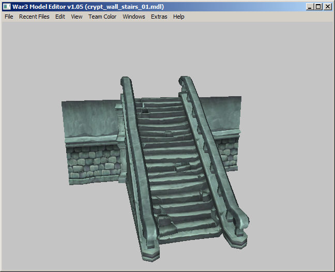Click the War3 Model Editor title bar icon
335x272 pixels.
tap(7, 7)
